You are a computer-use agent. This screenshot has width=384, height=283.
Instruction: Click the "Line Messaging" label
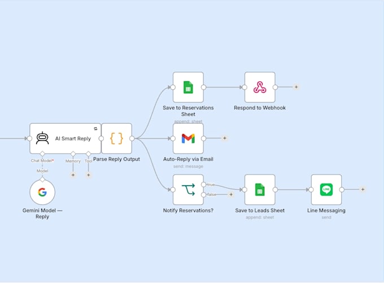click(326, 211)
